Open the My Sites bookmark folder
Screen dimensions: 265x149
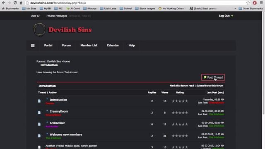[29, 8]
